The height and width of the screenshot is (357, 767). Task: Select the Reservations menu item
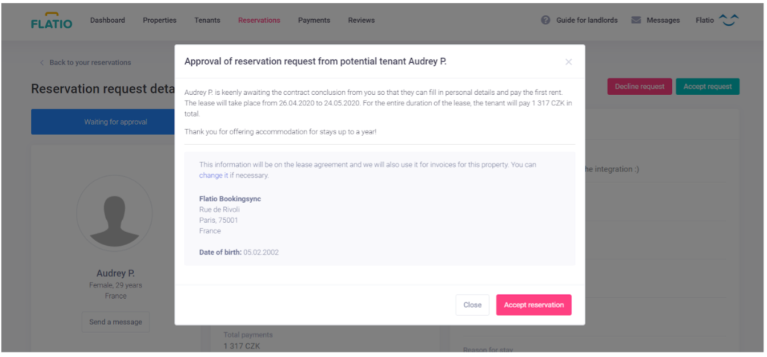[259, 20]
